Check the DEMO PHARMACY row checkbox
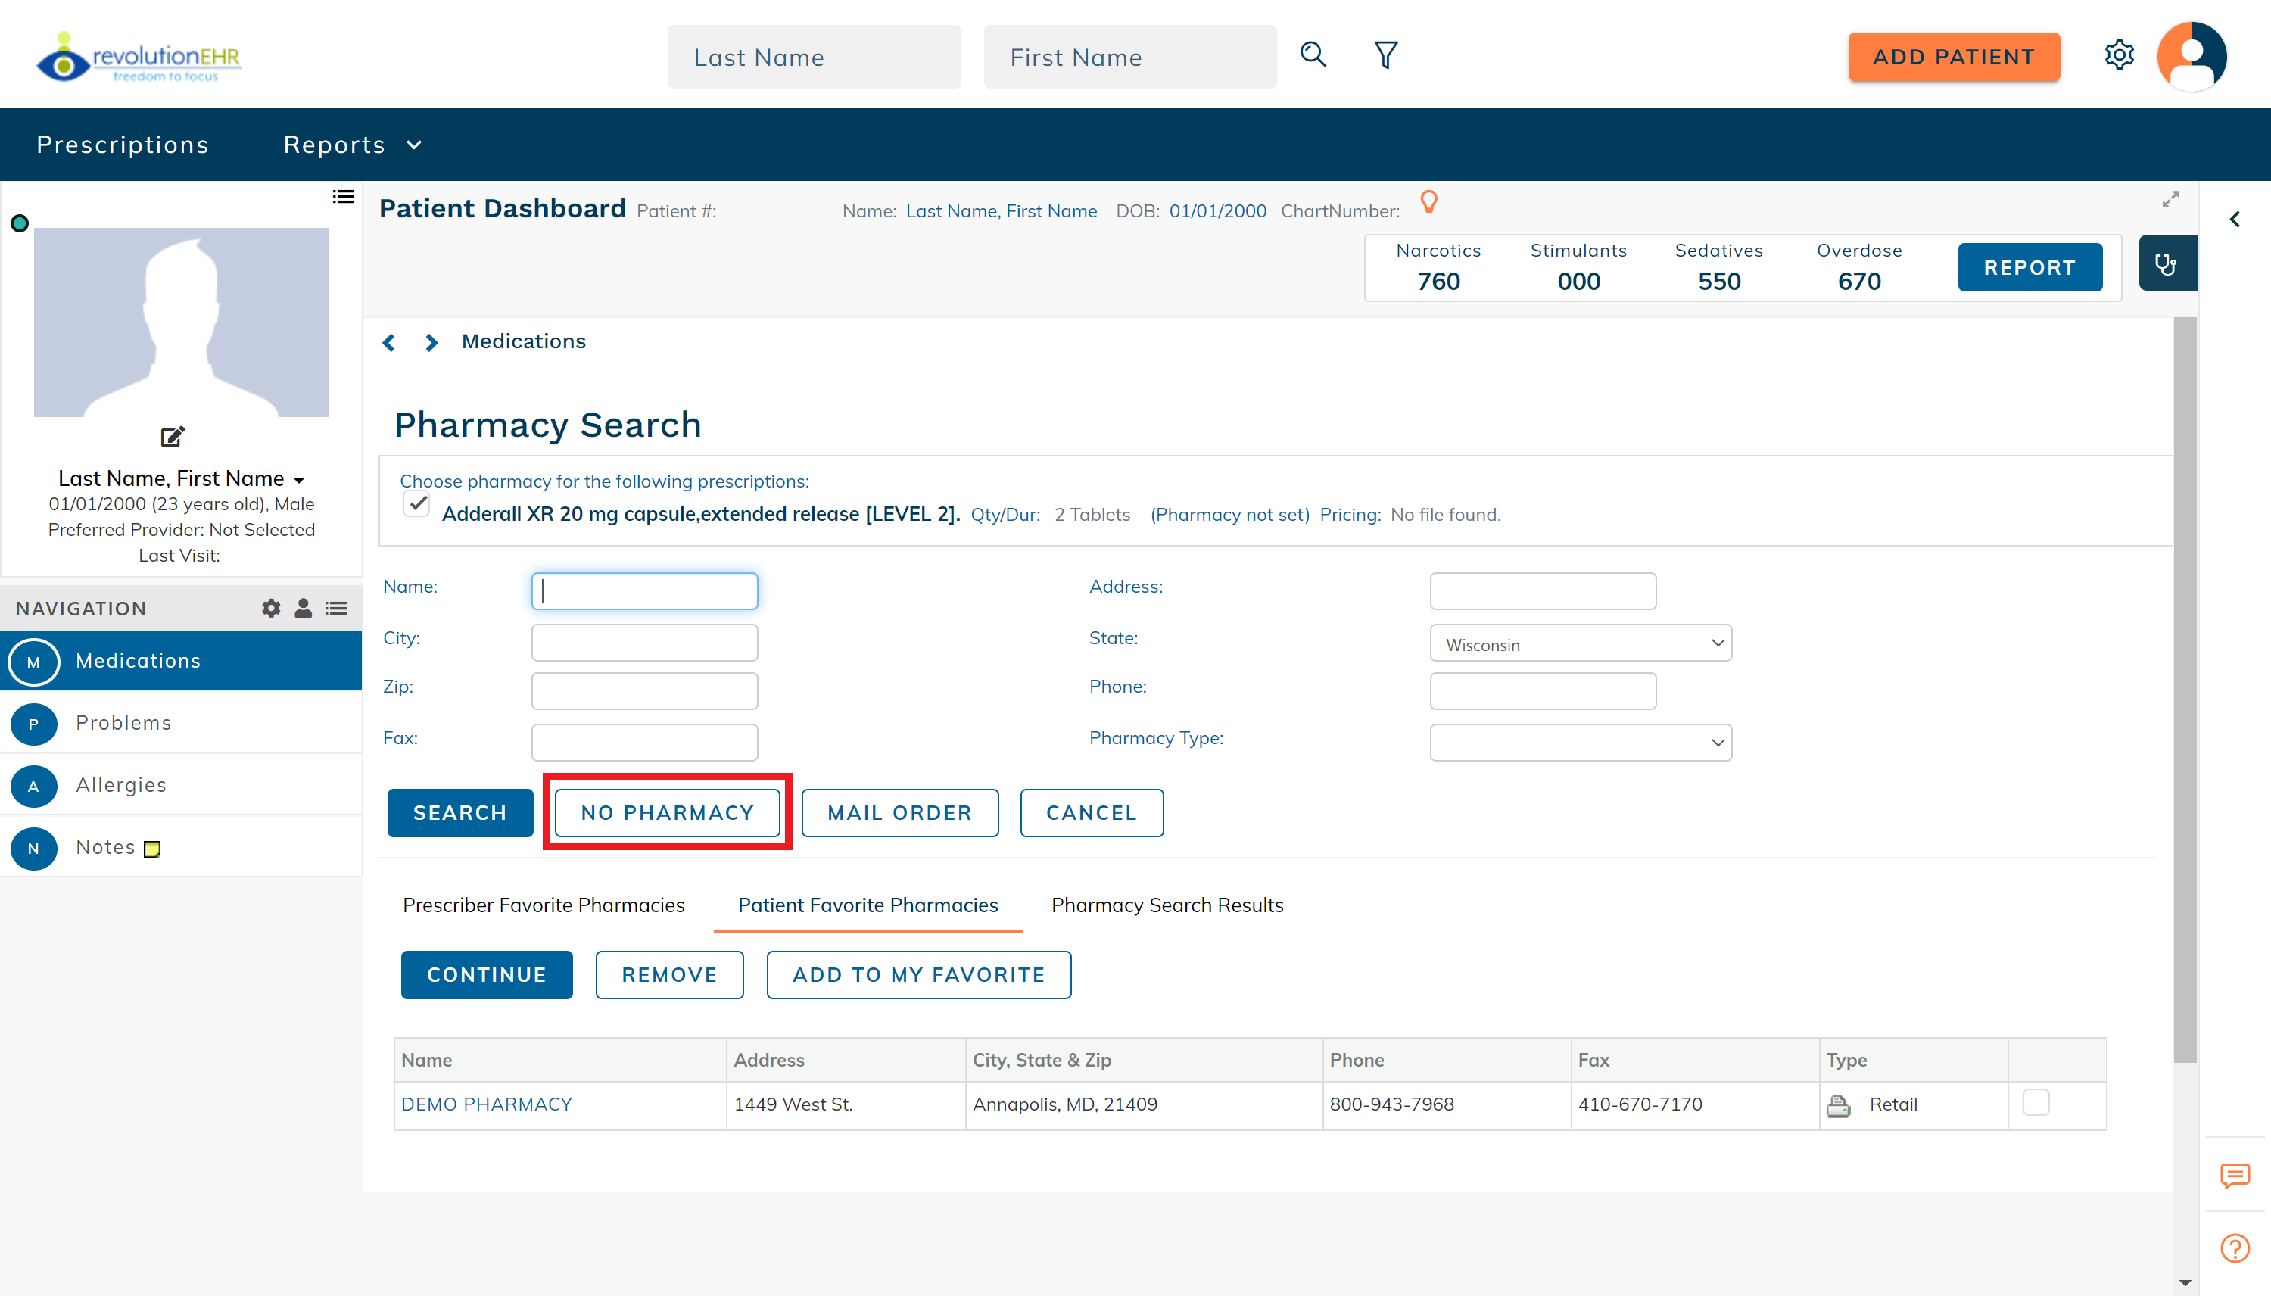 point(2036,1102)
